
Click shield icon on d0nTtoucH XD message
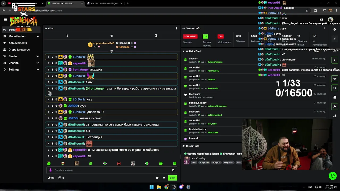[x=56, y=131]
